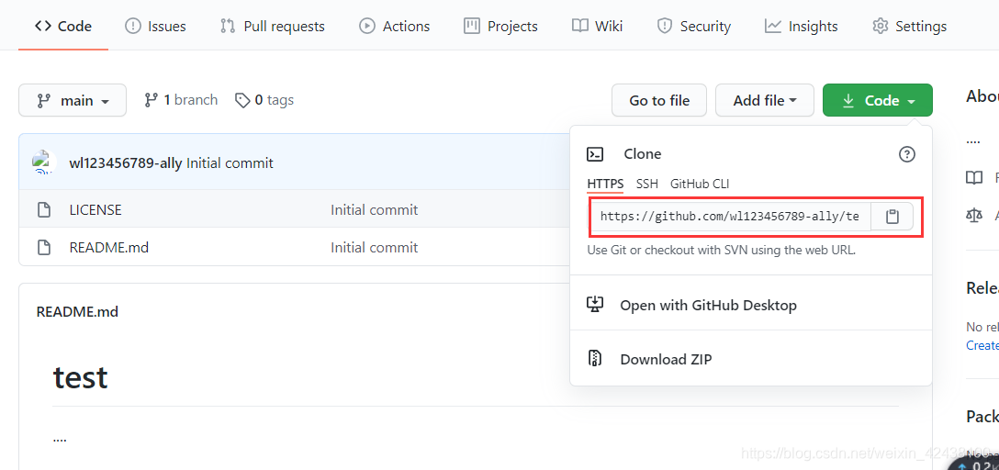Open the Issues tab

point(155,26)
